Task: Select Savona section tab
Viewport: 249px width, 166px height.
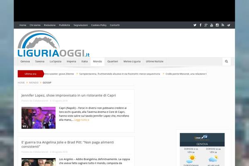Action: tap(40, 61)
